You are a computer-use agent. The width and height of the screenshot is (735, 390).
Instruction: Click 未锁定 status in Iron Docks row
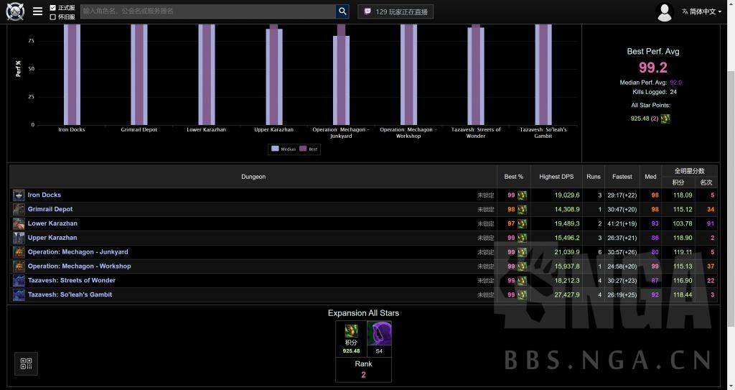486,195
